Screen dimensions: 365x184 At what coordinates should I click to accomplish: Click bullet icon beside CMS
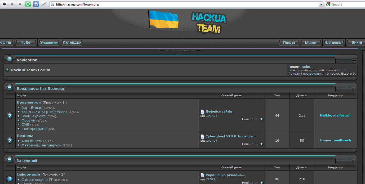(x=19, y=124)
